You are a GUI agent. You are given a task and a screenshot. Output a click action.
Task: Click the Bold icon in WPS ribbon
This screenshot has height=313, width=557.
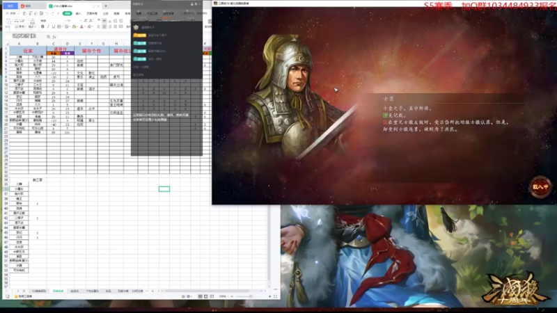click(x=42, y=26)
